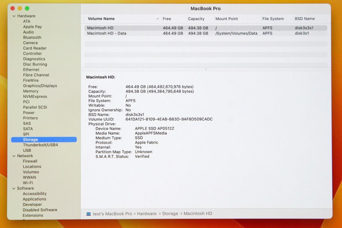Click the highlighted Storage sidebar item

pos(44,140)
